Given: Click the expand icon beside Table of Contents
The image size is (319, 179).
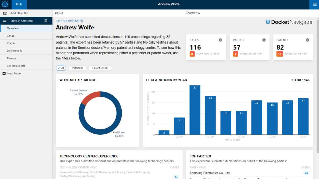Looking at the screenshot, I should [46, 21].
